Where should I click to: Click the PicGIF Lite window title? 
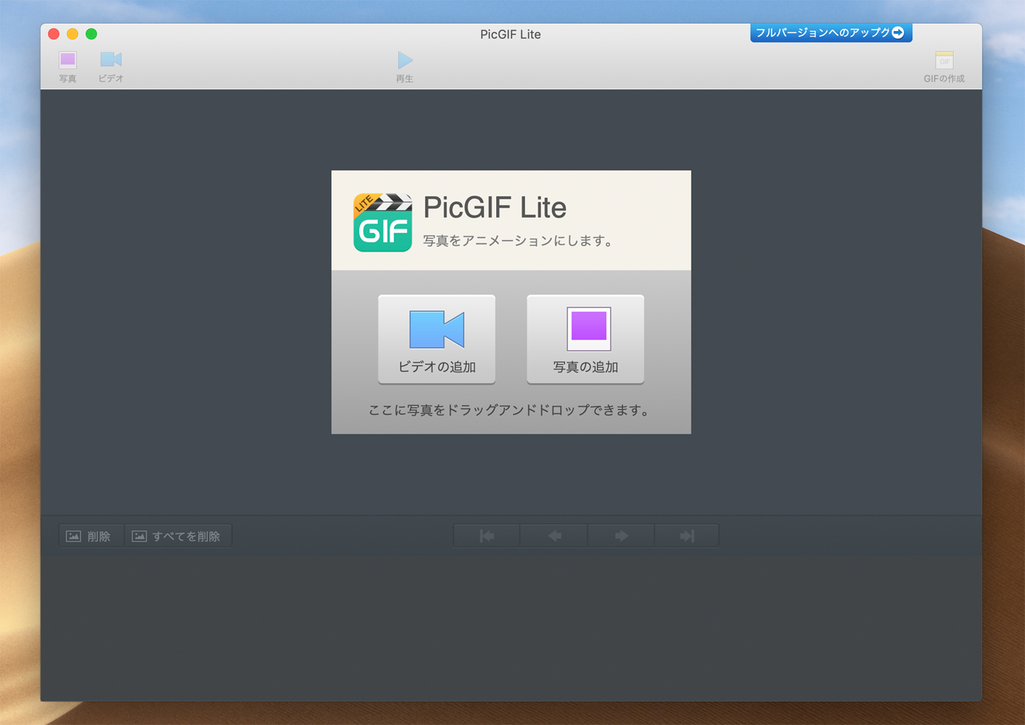[x=510, y=34]
